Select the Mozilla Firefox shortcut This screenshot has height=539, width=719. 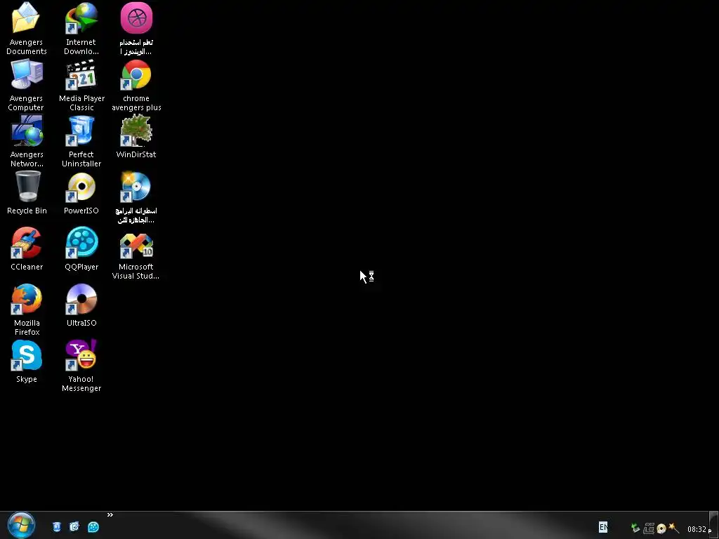pos(27,299)
